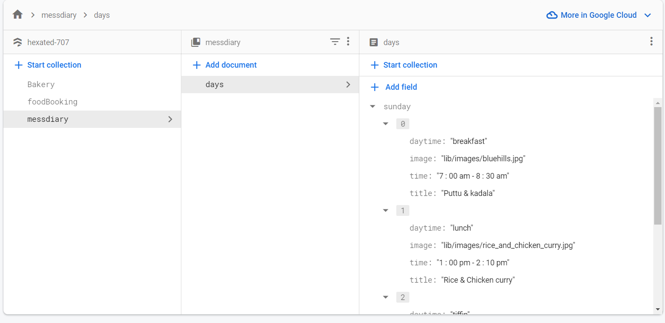Collapse the sunday field

[x=372, y=107]
